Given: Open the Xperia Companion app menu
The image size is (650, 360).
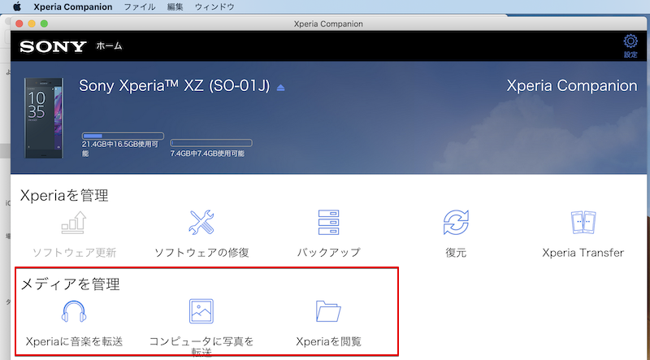Looking at the screenshot, I should (72, 7).
